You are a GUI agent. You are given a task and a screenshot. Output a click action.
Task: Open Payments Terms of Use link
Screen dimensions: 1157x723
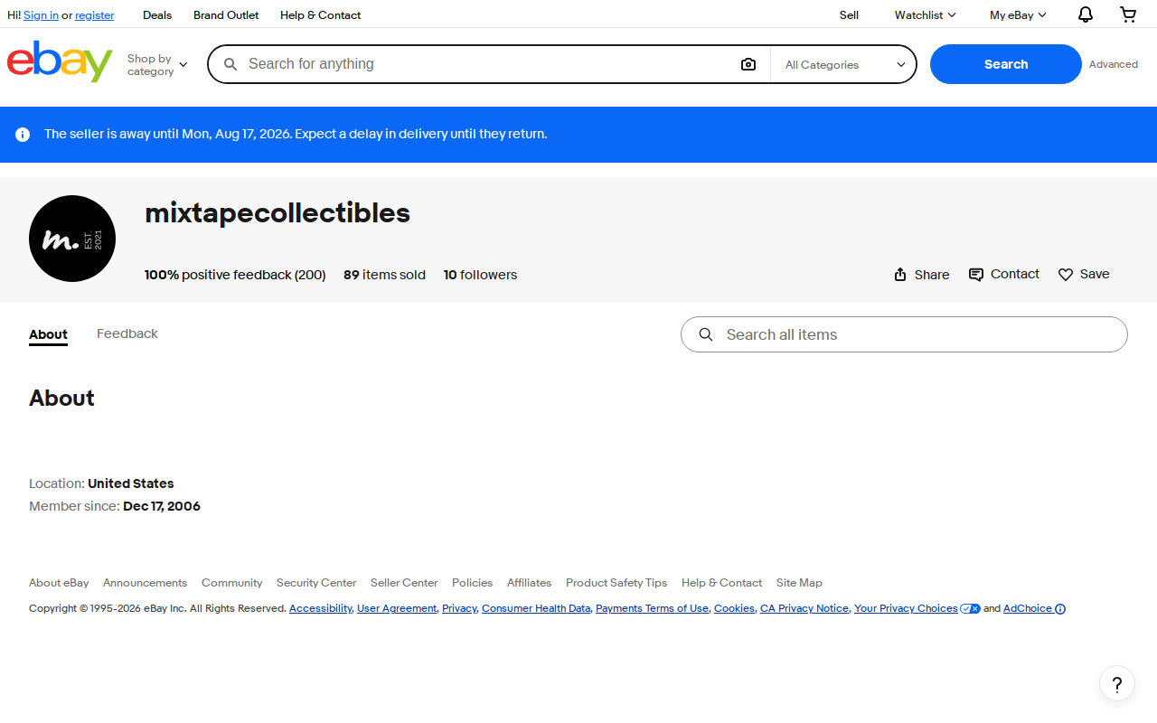(x=652, y=609)
